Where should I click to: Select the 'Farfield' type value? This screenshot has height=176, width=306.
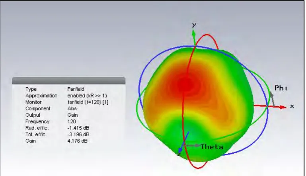[x=76, y=89]
